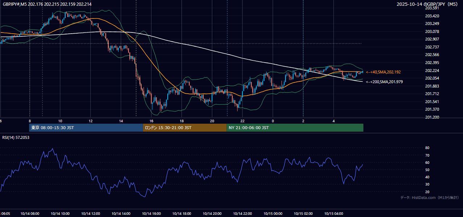The image size is (463, 217).
Task: Click the 10/14 14:00 time label
Action: (121, 213)
